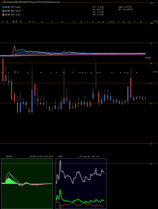Click the blue DOW ST legend swatch
158x209 pixels.
click(3, 7)
